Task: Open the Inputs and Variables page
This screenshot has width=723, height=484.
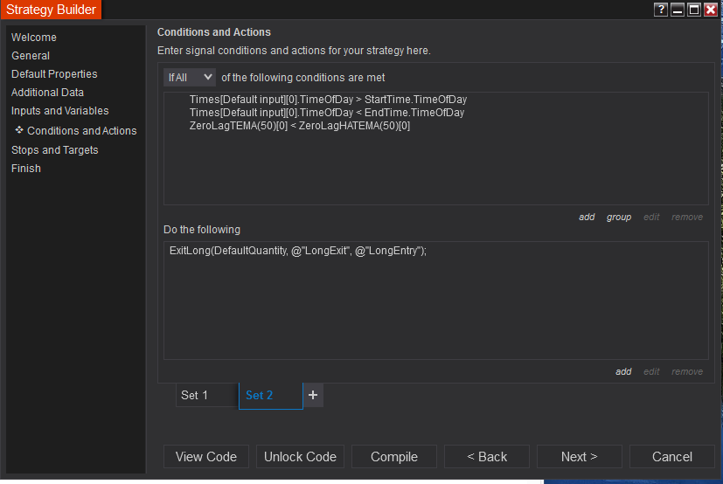Action: click(60, 111)
